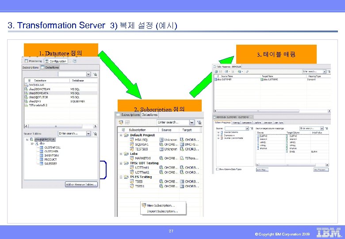Screen dimensions: 345x239
Task: Select the datastore row ending in DMCTEAM
Action: click(61, 89)
